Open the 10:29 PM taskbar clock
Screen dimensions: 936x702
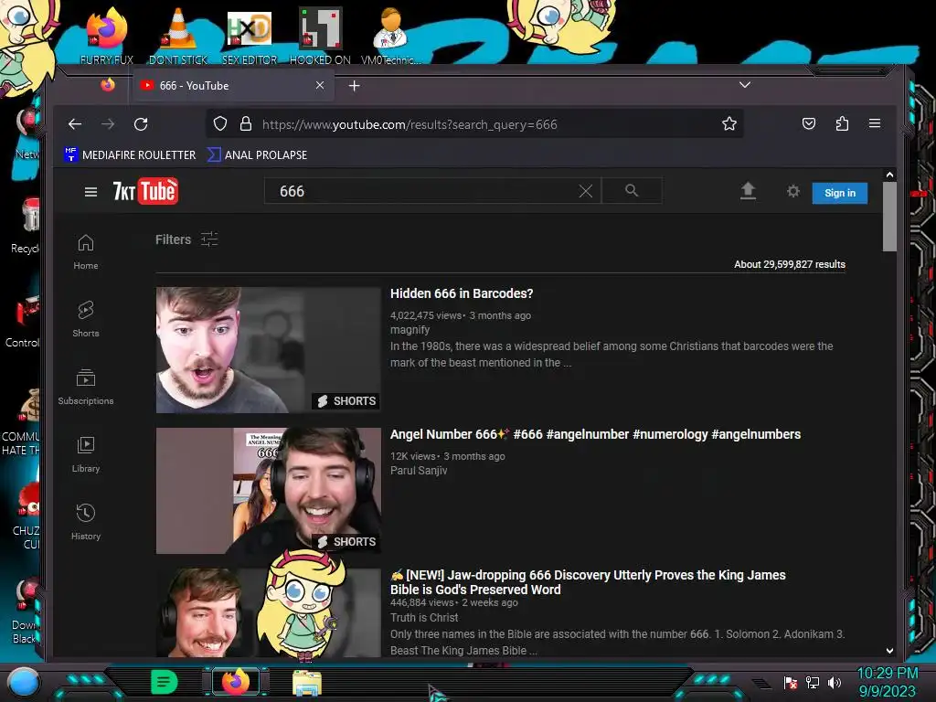887,682
